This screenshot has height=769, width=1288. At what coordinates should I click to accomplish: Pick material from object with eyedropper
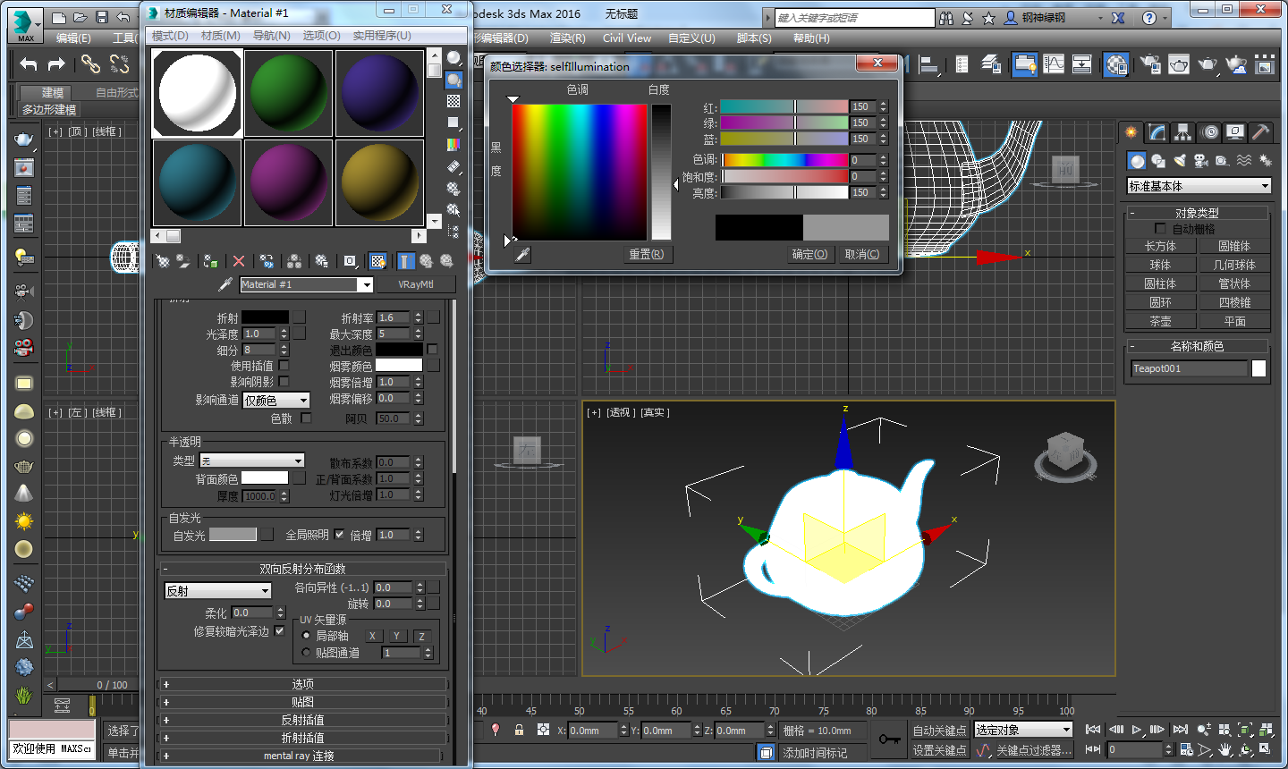click(x=225, y=284)
